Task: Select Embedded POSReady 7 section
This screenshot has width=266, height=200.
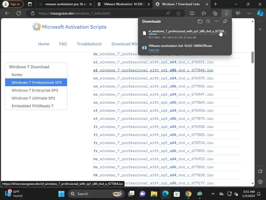Action: pyautogui.click(x=32, y=106)
